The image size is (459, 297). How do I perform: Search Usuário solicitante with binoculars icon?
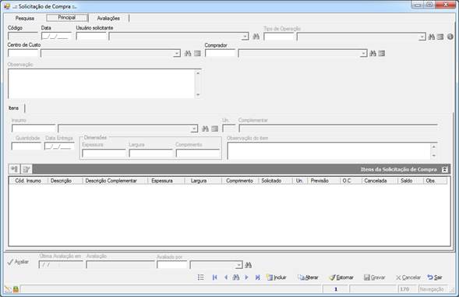coord(256,37)
